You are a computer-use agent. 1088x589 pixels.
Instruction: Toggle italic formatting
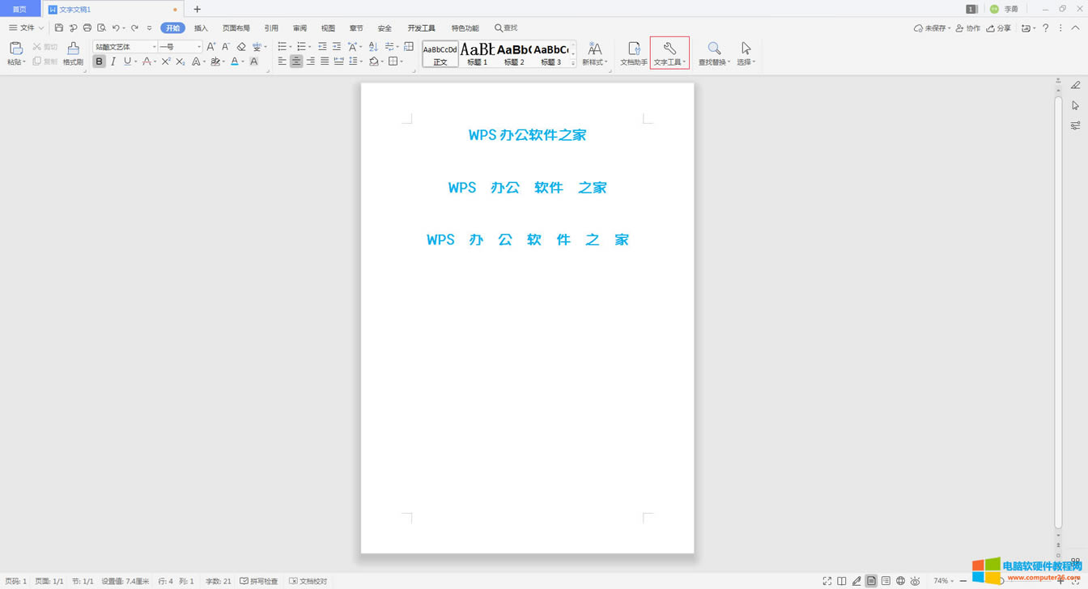point(113,61)
